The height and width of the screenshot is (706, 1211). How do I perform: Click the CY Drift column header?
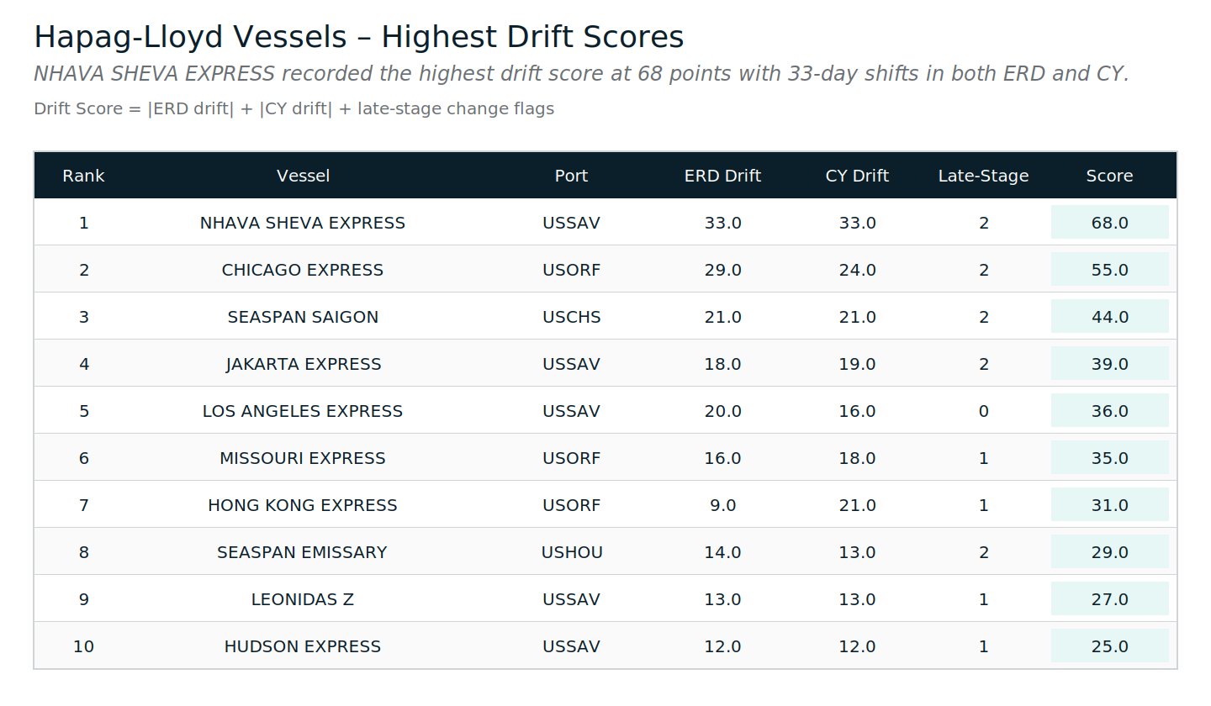pos(857,176)
